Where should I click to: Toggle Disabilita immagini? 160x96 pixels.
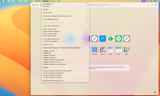[65, 51]
